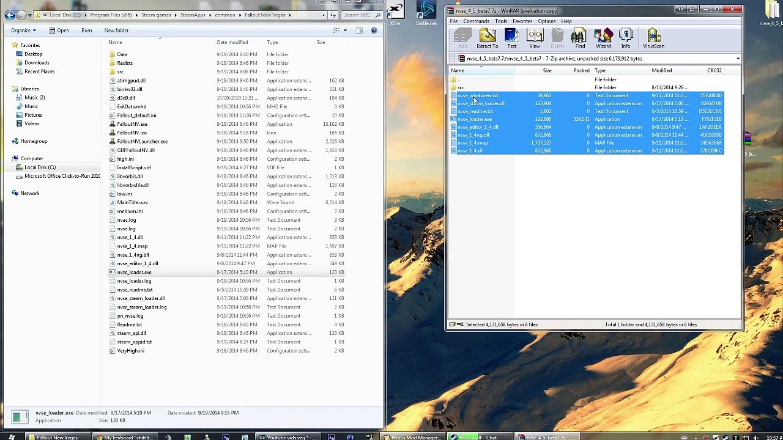The image size is (783, 440).
Task: Select the src folder in WinRAR list
Action: 460,87
